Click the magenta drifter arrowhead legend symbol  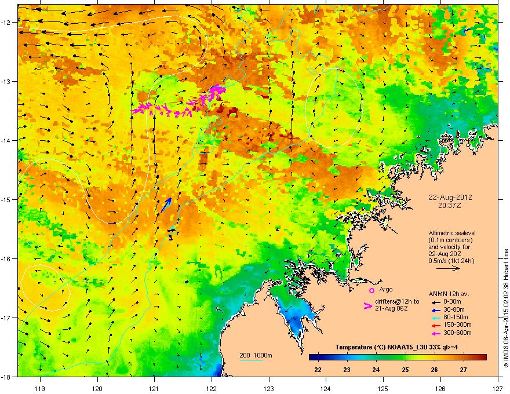[367, 306]
